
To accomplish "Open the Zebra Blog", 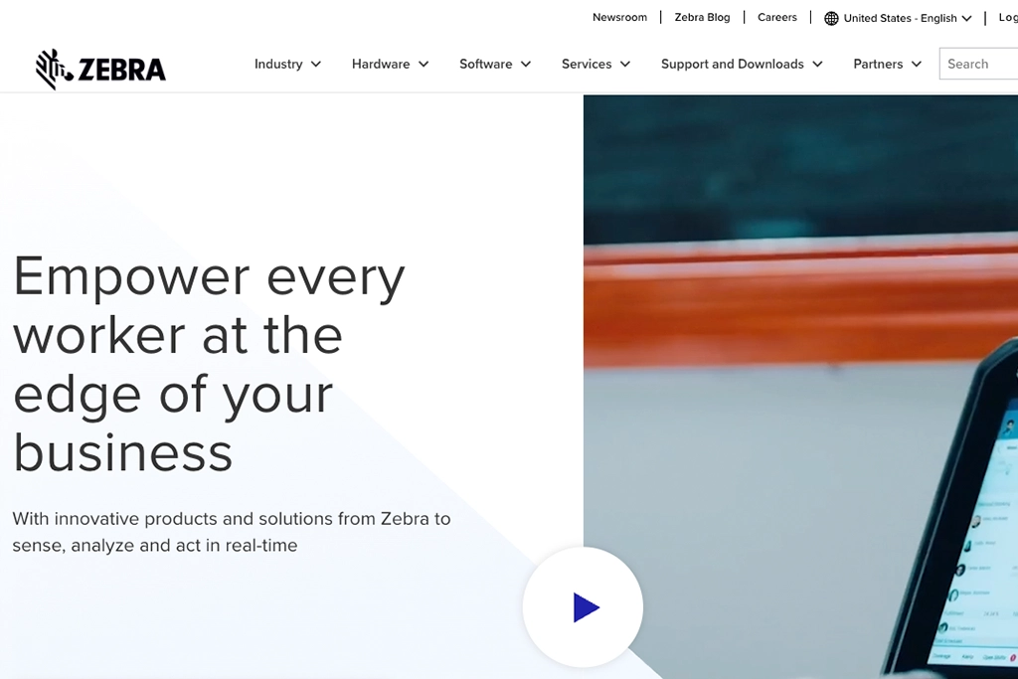I will point(702,17).
